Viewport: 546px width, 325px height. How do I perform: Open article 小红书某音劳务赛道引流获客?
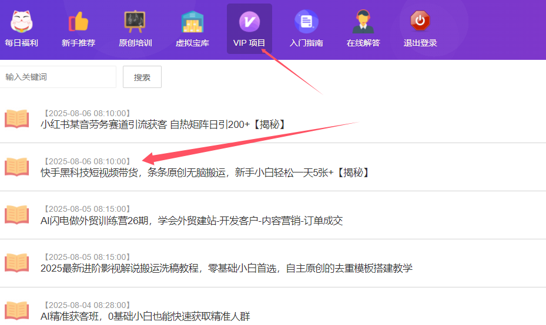pos(163,124)
